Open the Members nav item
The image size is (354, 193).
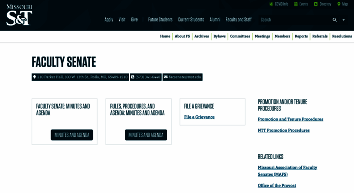point(282,36)
